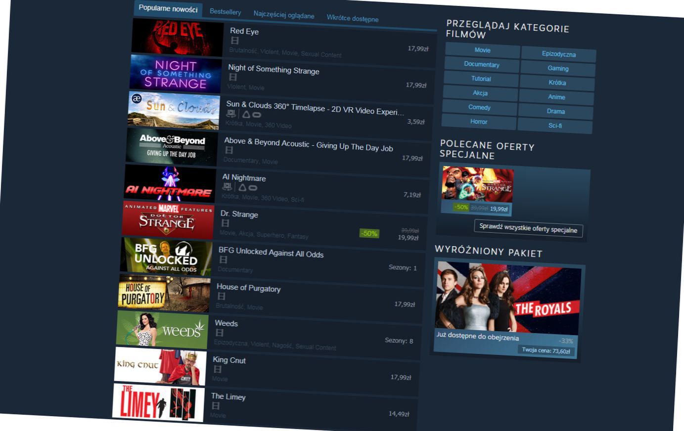Viewport: 684px width, 431px height.
Task: Open the Gaming category
Action: pos(558,68)
